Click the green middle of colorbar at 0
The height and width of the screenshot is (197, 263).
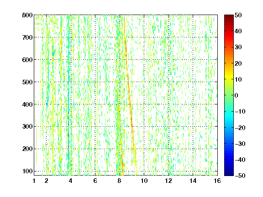click(229, 95)
